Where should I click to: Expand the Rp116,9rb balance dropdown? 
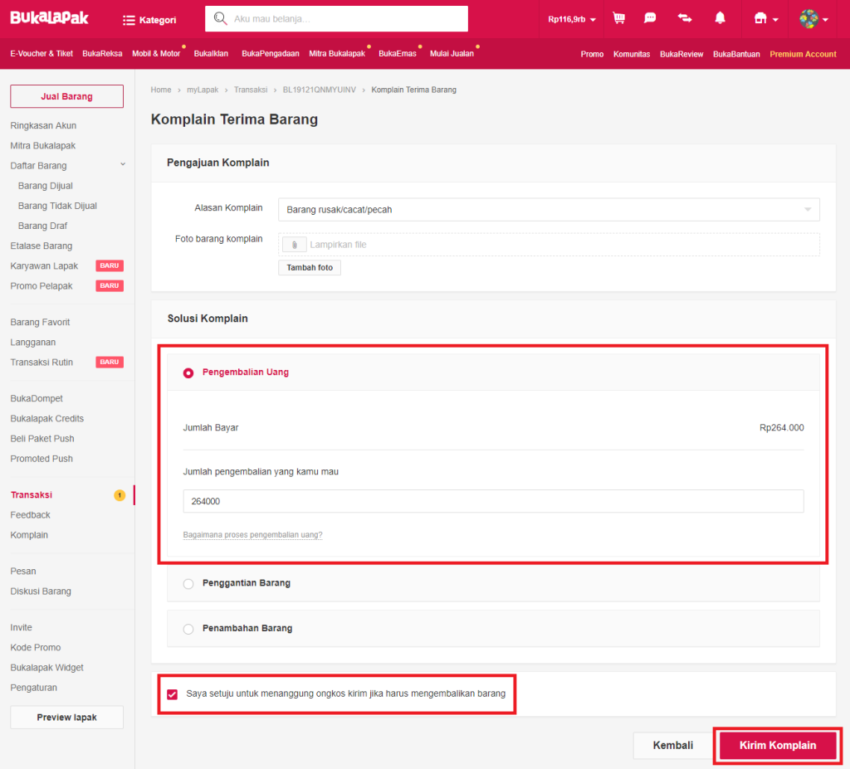[572, 20]
